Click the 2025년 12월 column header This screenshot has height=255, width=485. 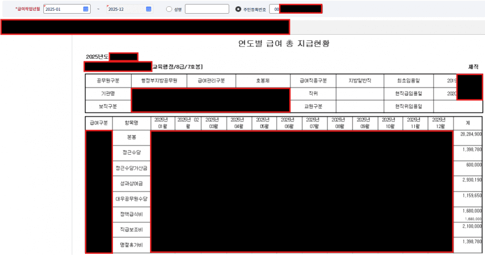pos(440,123)
